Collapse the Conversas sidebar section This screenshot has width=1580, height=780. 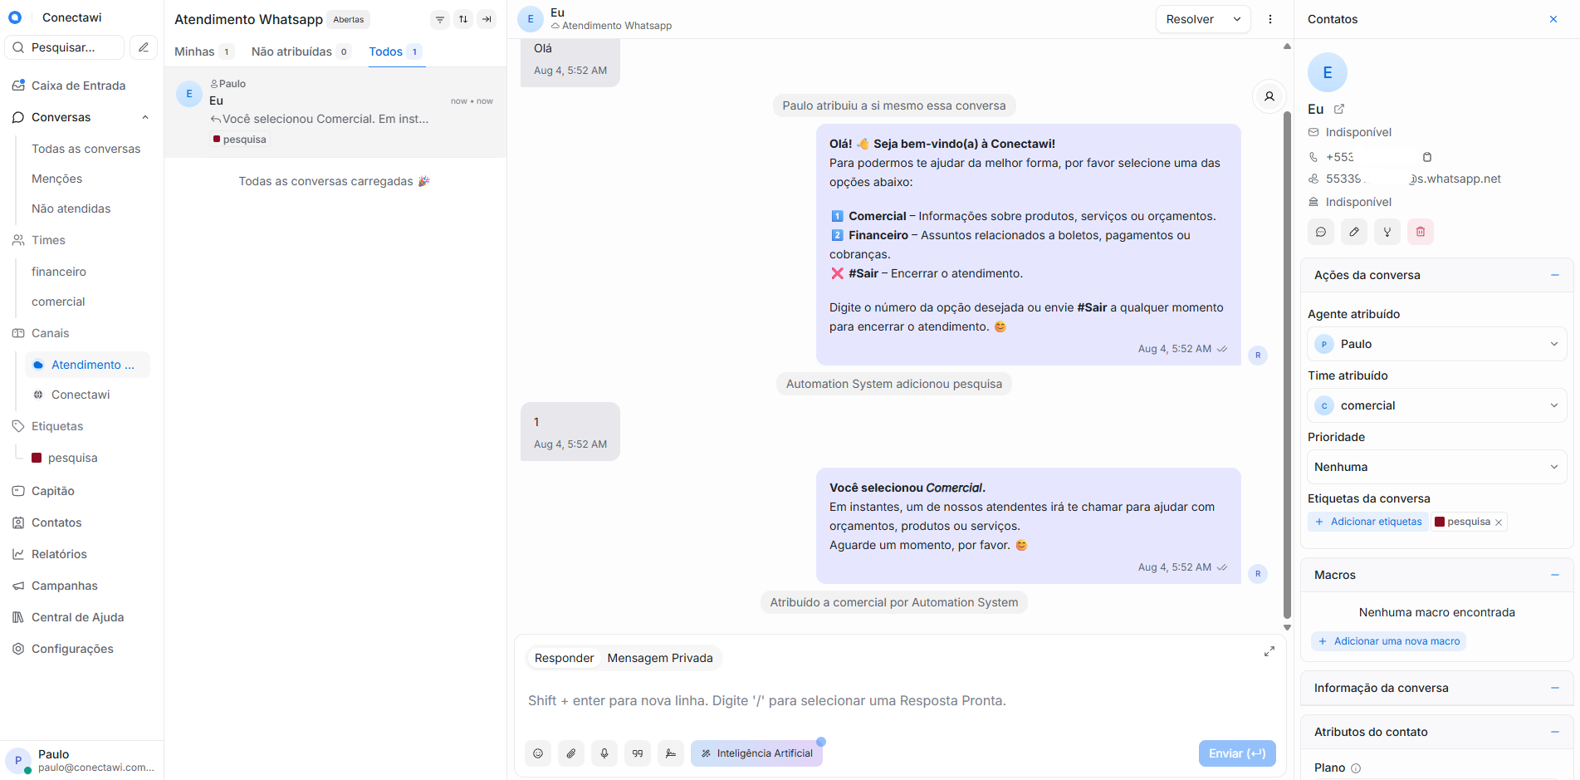(145, 117)
